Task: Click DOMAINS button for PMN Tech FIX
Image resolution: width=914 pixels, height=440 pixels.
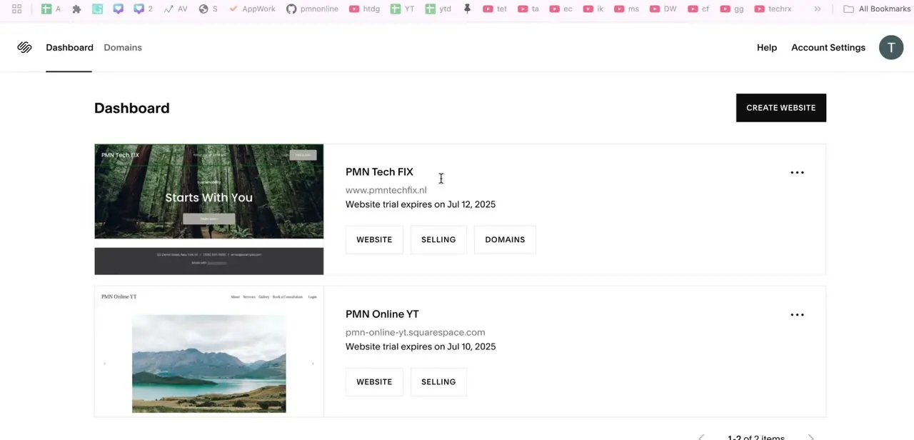Action: pos(505,239)
